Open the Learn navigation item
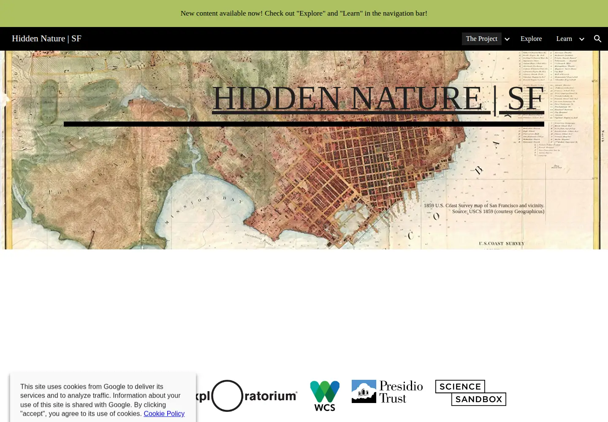Image resolution: width=608 pixels, height=422 pixels. 564,39
